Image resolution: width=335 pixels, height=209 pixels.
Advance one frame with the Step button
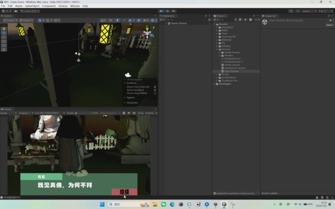click(x=174, y=11)
